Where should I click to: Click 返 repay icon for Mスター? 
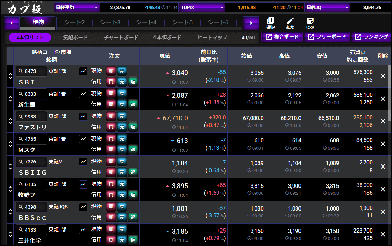pyautogui.click(x=133, y=149)
